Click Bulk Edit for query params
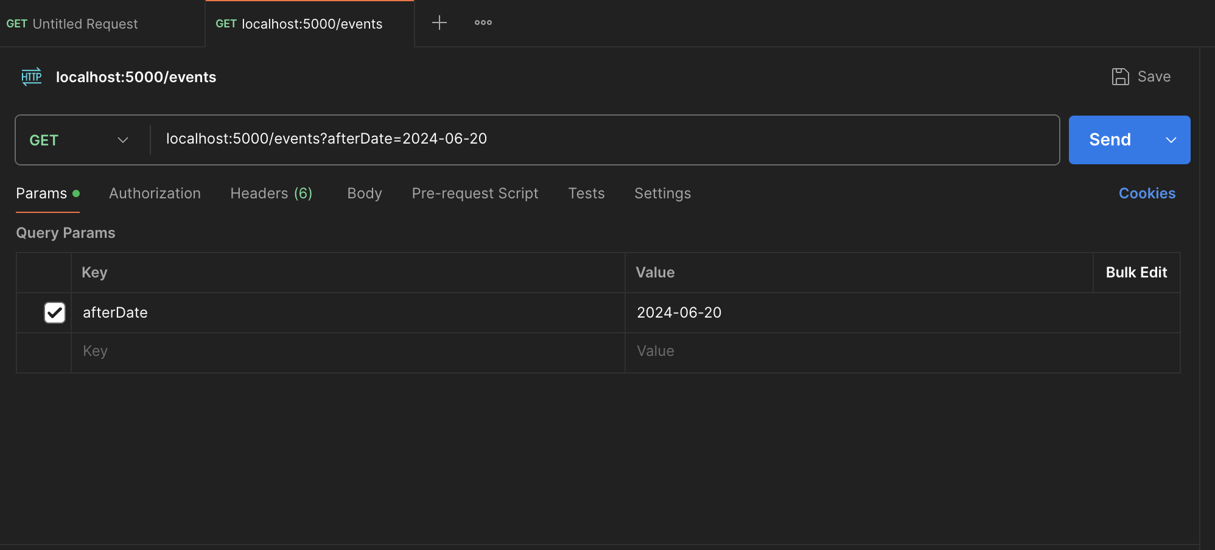Screen dimensions: 1215x550 click(x=1136, y=273)
